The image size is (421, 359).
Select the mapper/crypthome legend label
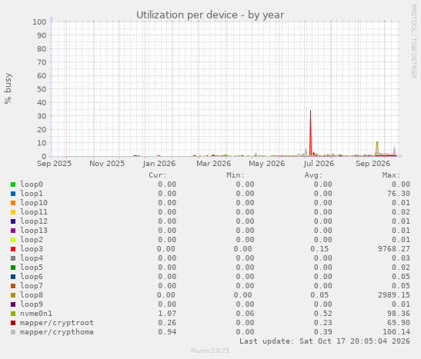(57, 331)
